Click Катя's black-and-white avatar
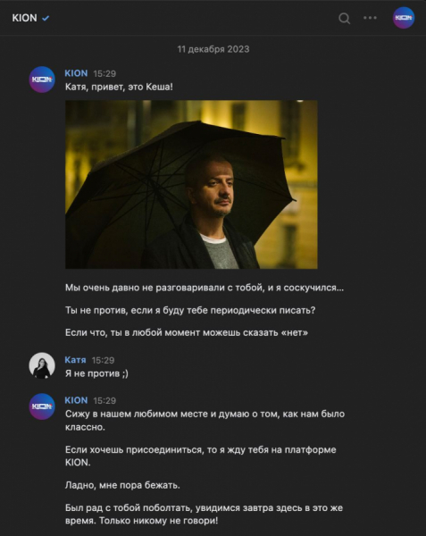This screenshot has width=426, height=536. 42,365
